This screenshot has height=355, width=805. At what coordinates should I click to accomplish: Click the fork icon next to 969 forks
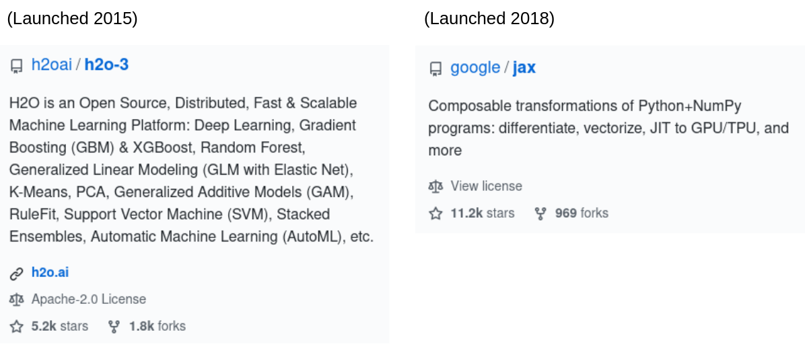pyautogui.click(x=540, y=213)
